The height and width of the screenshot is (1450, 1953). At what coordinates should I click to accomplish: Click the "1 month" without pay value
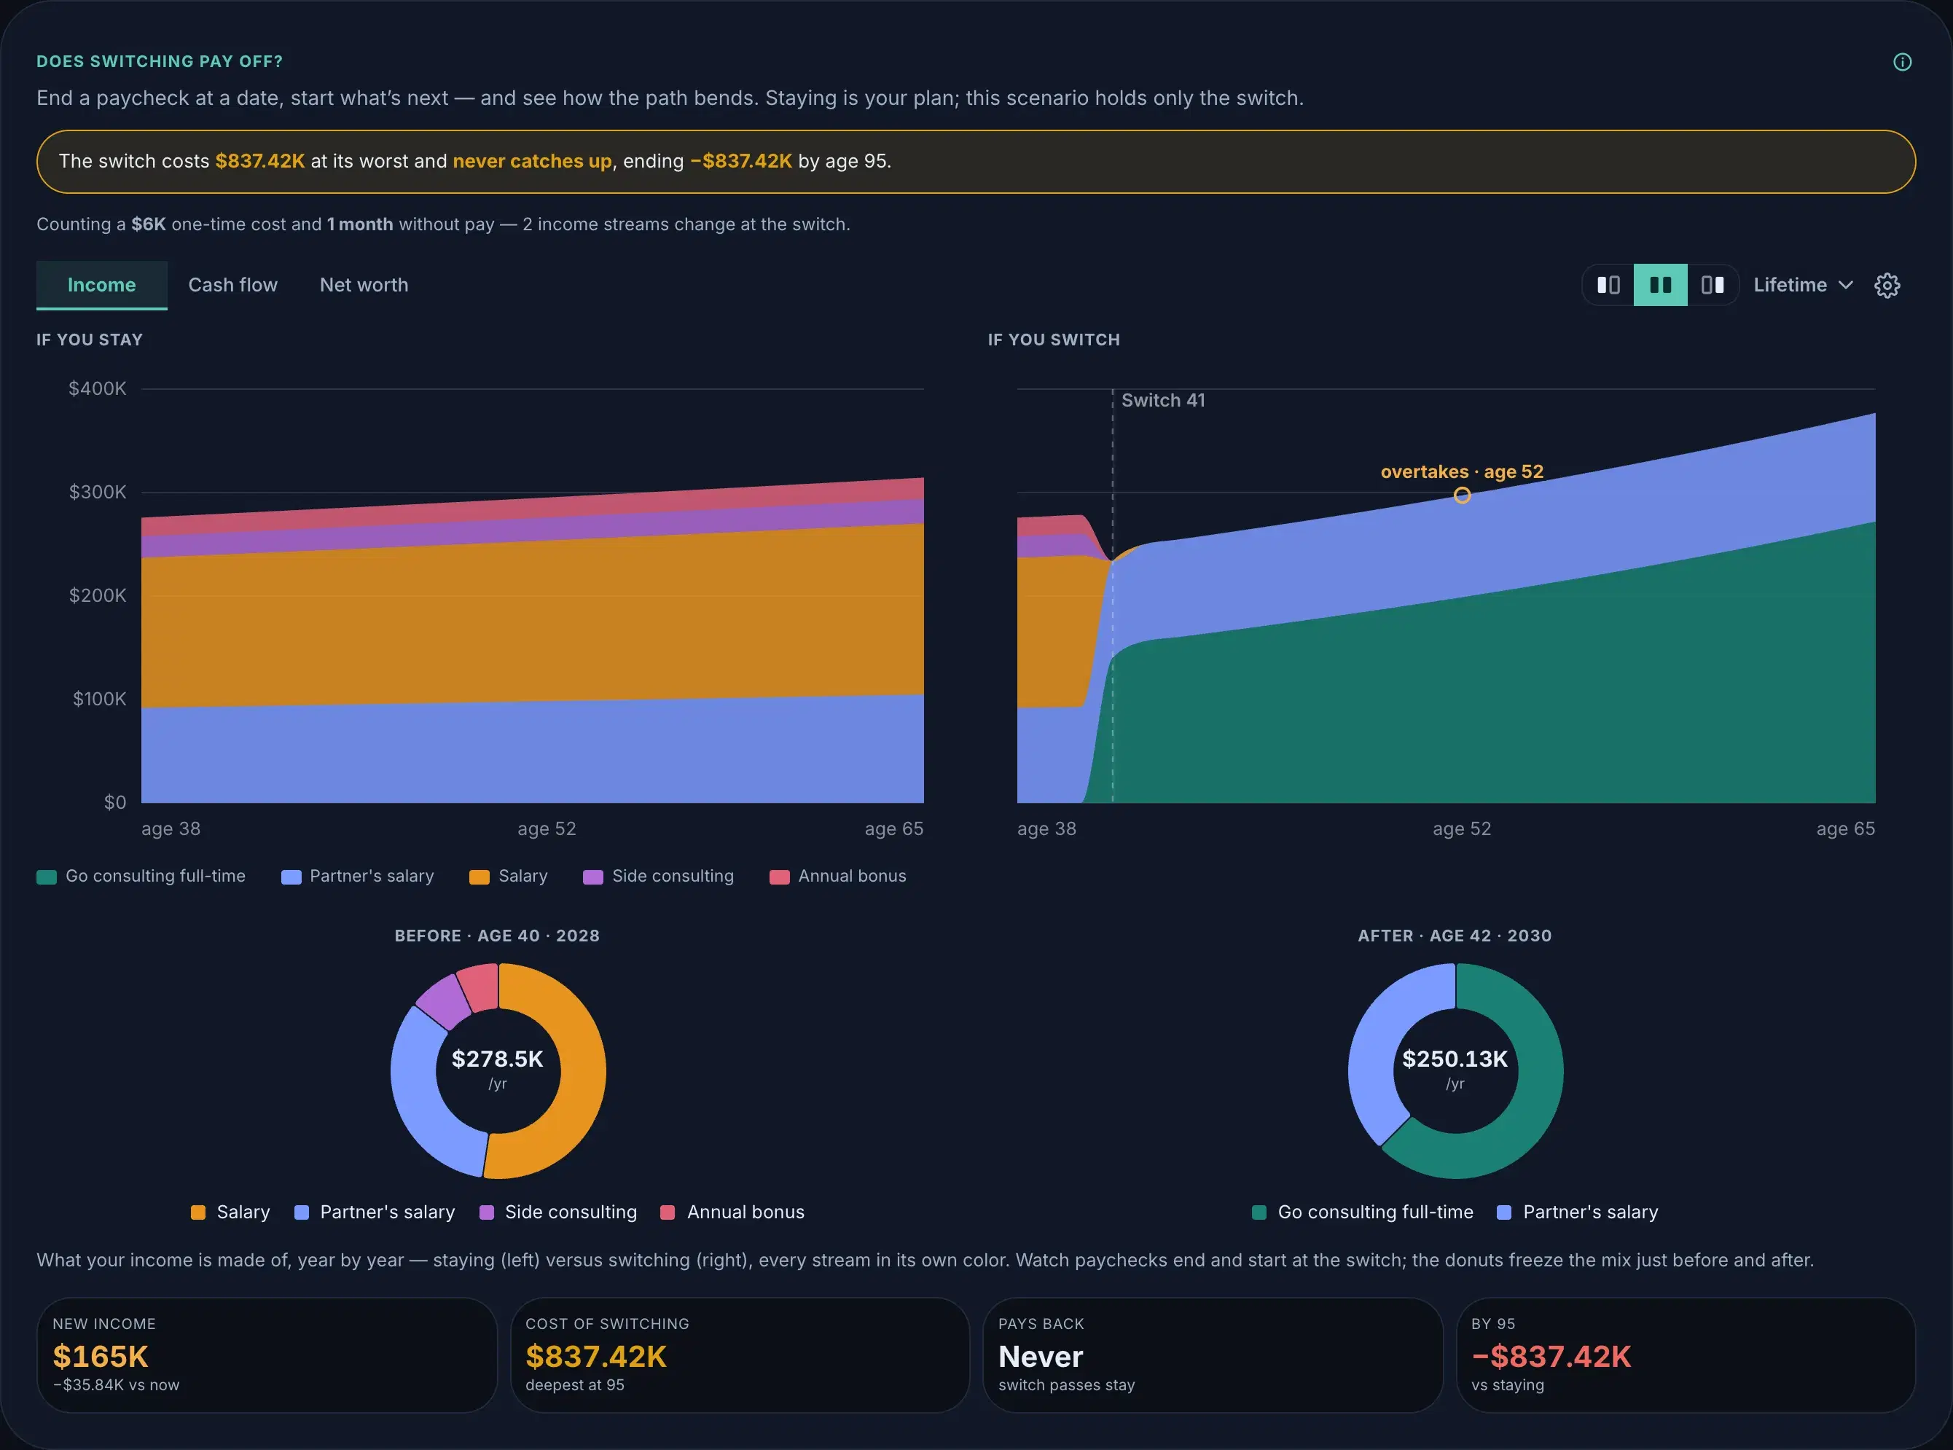(x=360, y=224)
